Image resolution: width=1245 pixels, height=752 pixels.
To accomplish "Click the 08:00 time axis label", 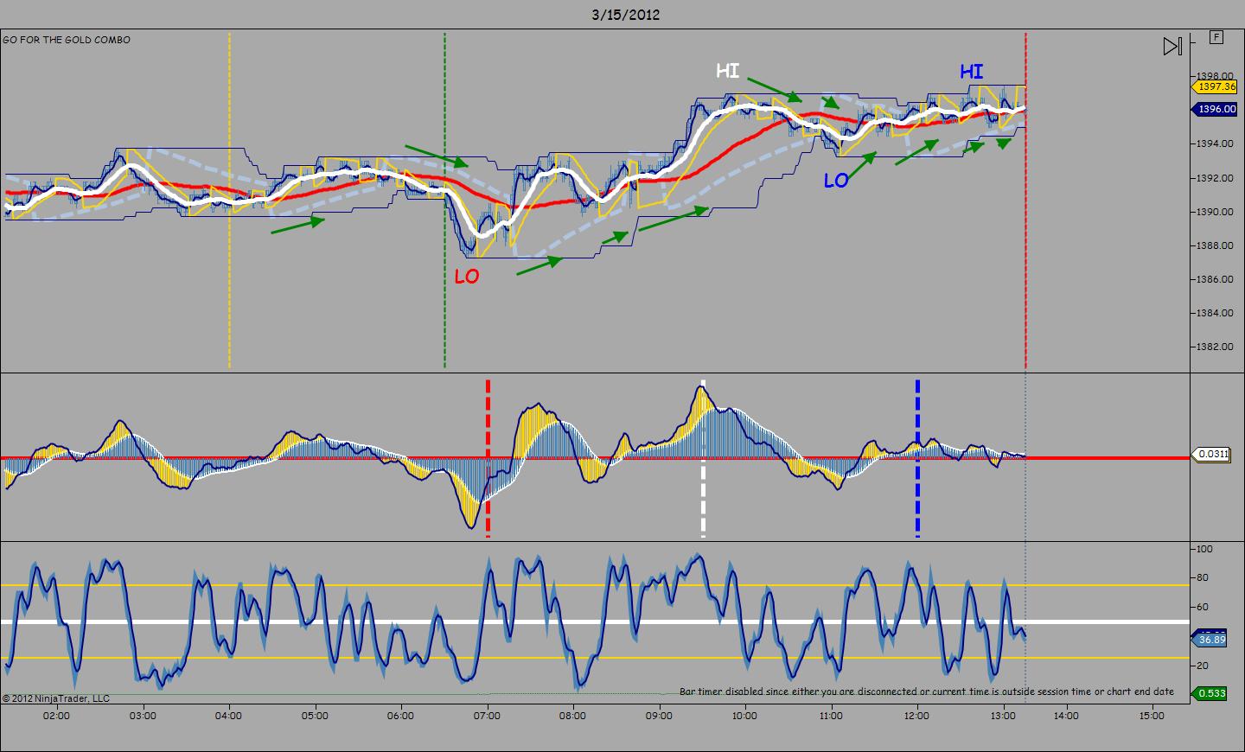I will tap(572, 715).
